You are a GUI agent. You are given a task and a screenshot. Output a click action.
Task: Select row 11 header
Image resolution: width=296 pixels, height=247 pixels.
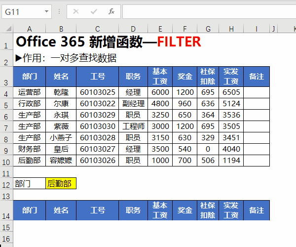point(6,172)
